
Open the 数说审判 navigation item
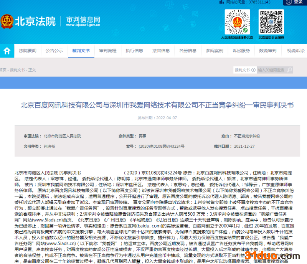coord(267,51)
